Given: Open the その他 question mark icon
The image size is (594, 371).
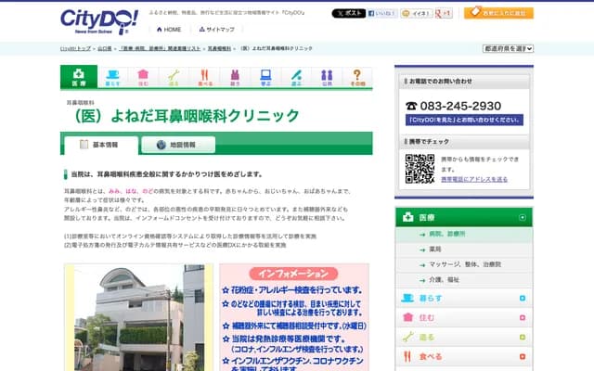Looking at the screenshot, I should click(357, 77).
